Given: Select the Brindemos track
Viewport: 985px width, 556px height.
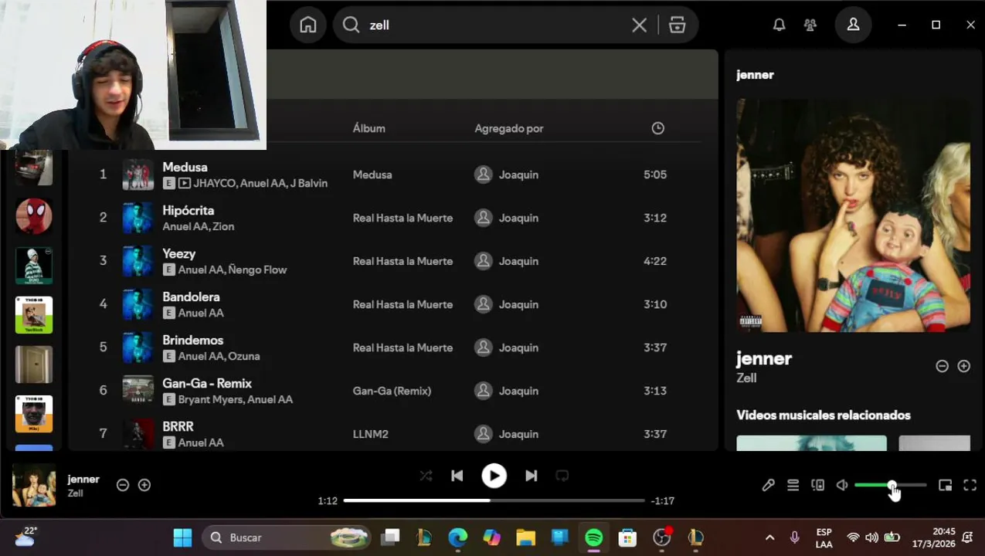Looking at the screenshot, I should tap(192, 340).
